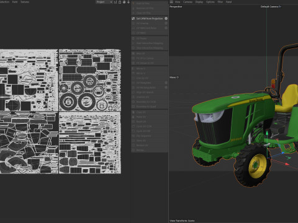Click the View Transform: Scene status text
Image resolution: width=298 pixels, height=223 pixels.
pyautogui.click(x=182, y=221)
